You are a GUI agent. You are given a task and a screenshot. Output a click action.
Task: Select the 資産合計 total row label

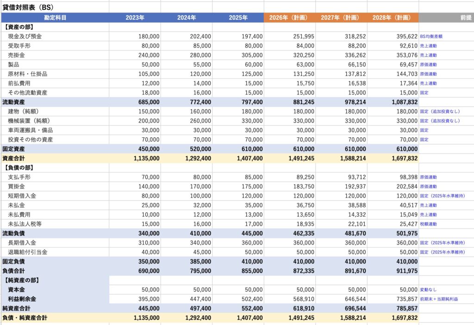(14, 159)
